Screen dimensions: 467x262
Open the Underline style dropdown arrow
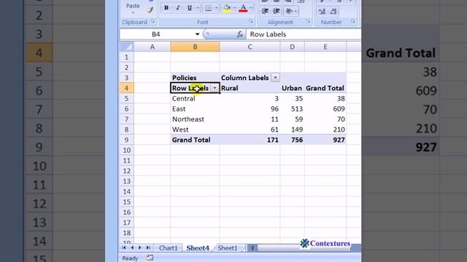click(198, 8)
